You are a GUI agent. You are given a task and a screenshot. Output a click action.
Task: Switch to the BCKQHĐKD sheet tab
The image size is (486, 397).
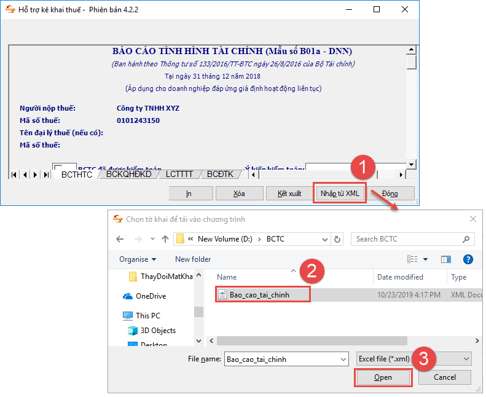(x=128, y=175)
